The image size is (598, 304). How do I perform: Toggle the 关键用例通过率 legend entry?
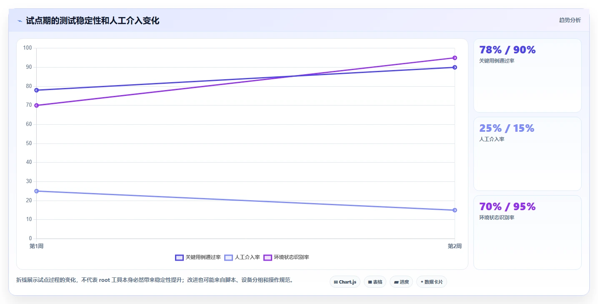(x=198, y=257)
